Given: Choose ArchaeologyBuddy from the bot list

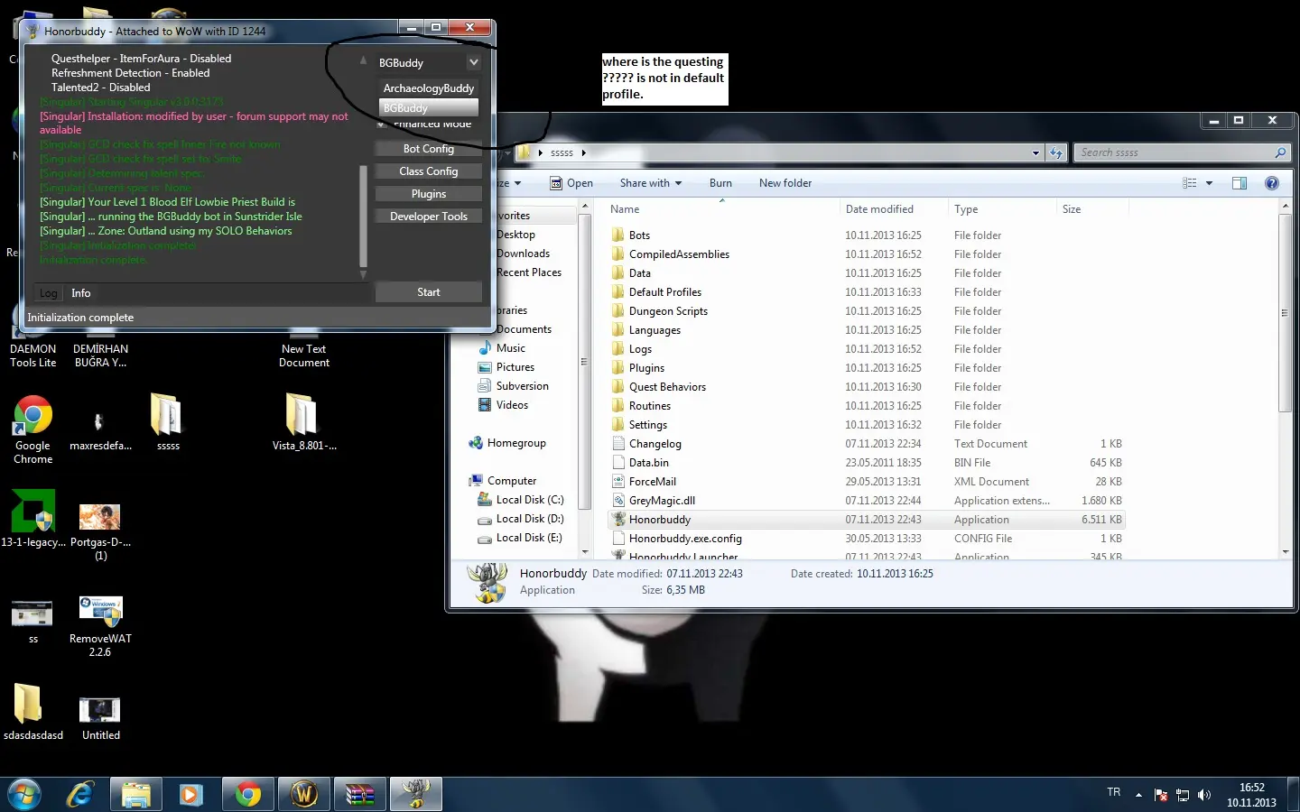Looking at the screenshot, I should (428, 88).
